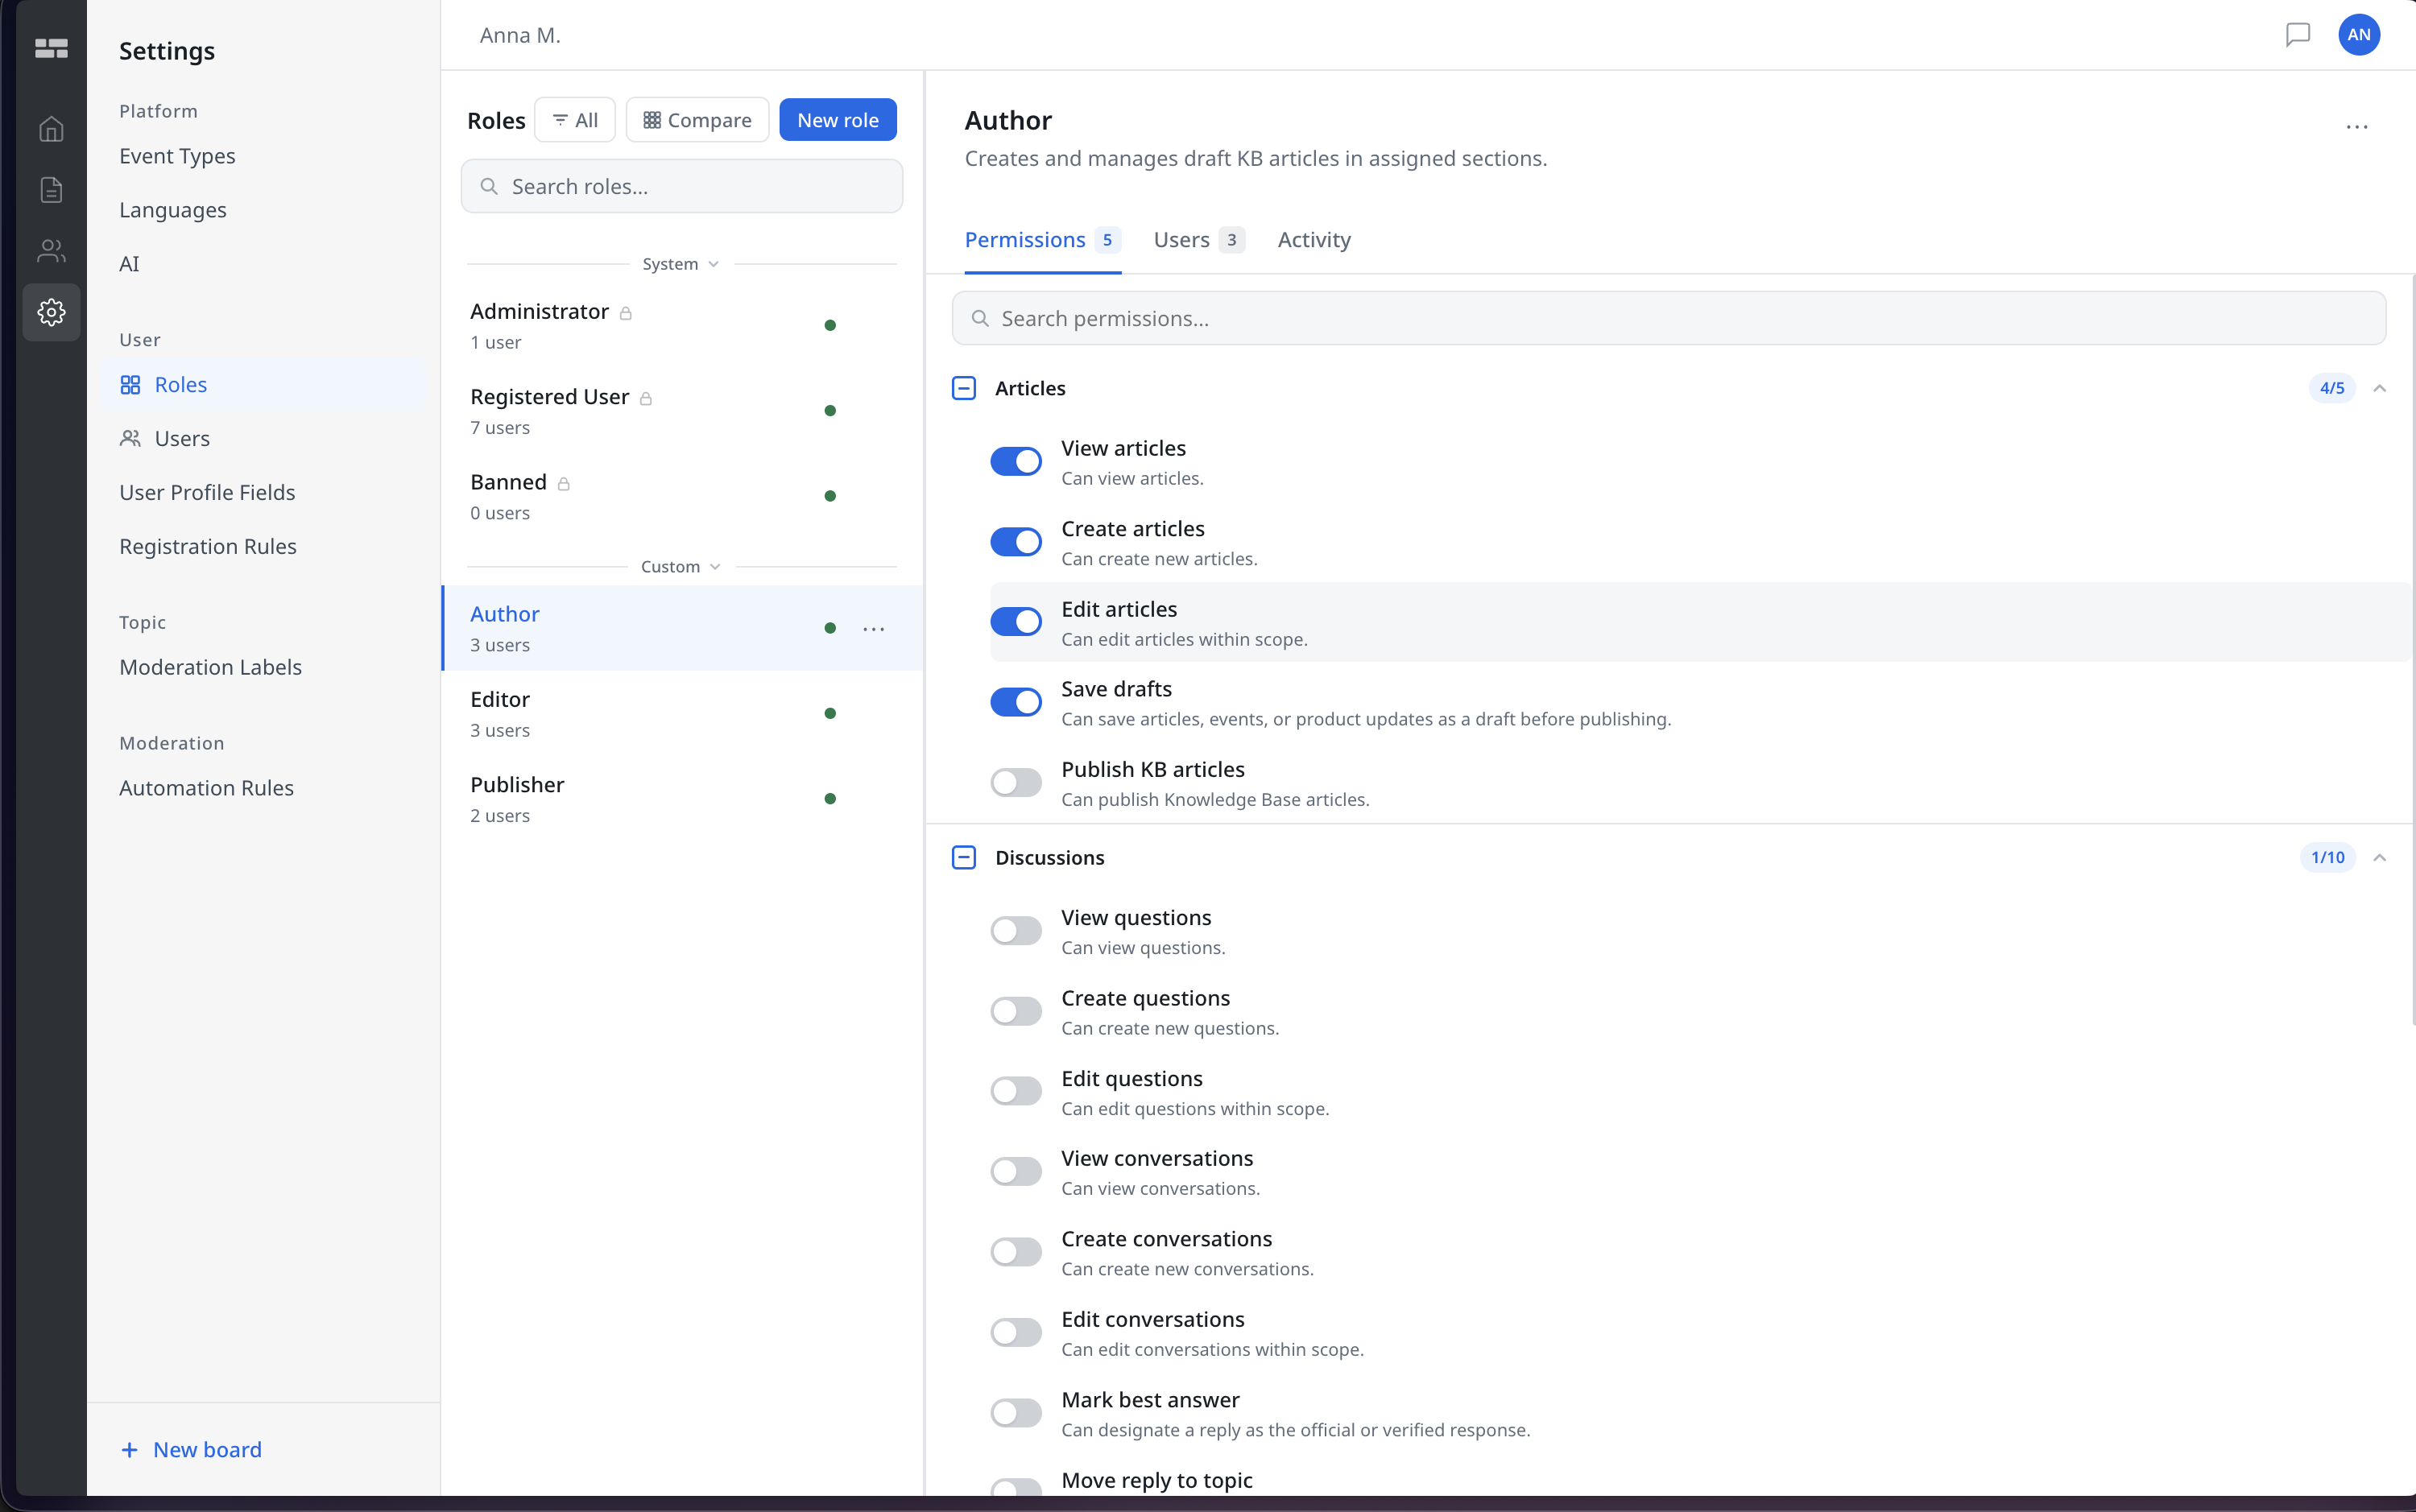Click the status dot in the Editor row
Screen dimensions: 2416x1512
point(830,713)
